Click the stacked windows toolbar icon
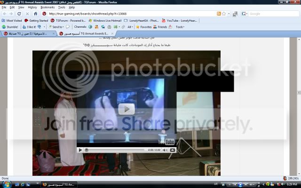Viewport: 301px width, 188px height. (235, 14)
